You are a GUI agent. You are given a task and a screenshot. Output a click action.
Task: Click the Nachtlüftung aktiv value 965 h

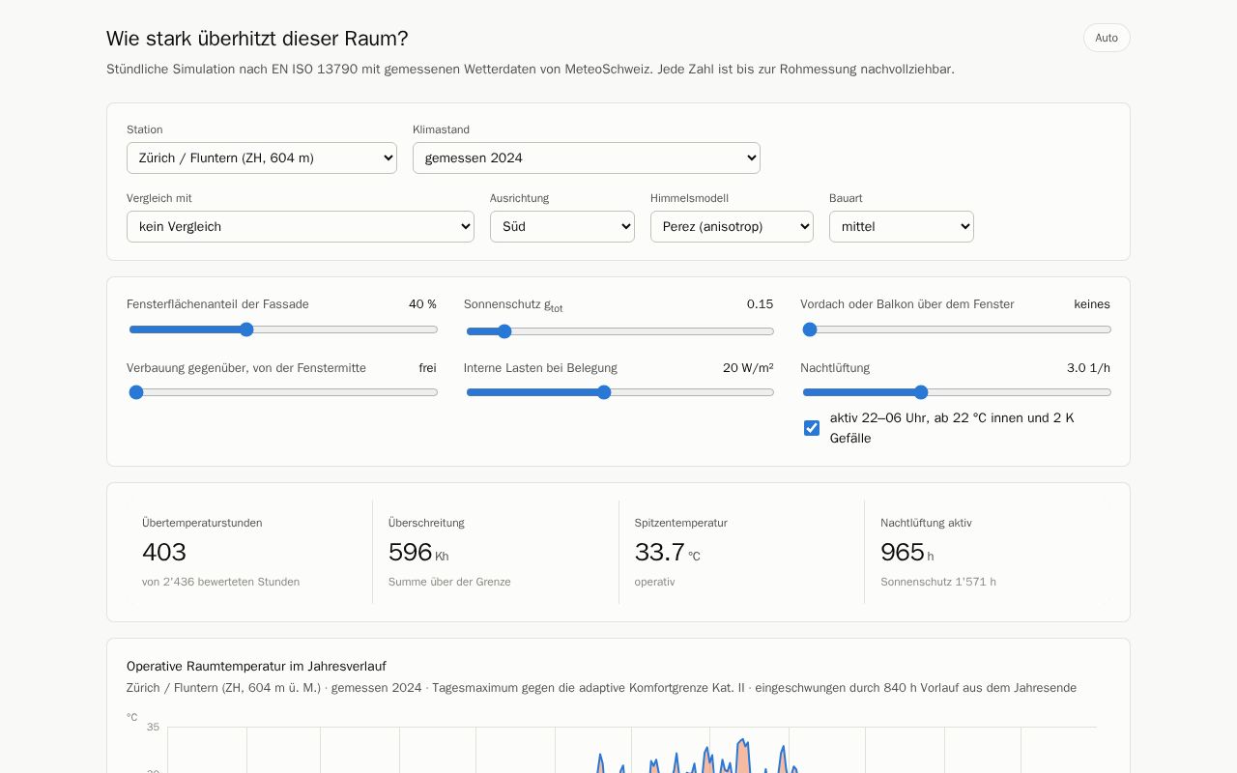[907, 553]
